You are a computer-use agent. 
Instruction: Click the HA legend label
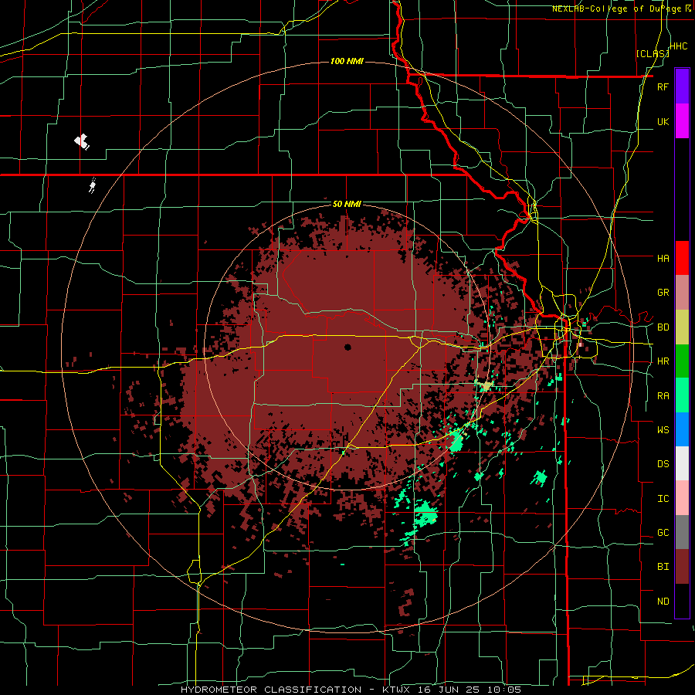point(663,258)
